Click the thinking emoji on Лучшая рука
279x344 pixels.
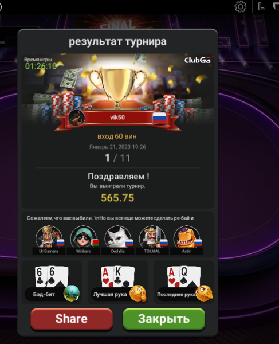click(138, 294)
